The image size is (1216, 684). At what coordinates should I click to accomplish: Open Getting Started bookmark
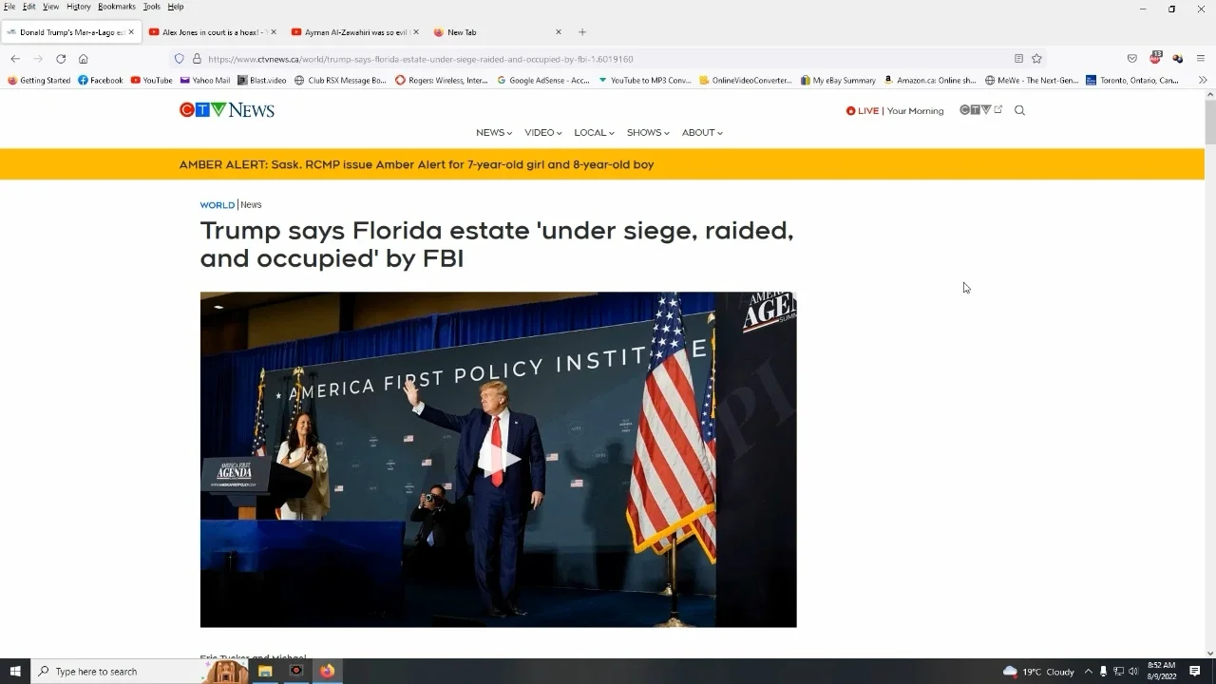click(39, 81)
